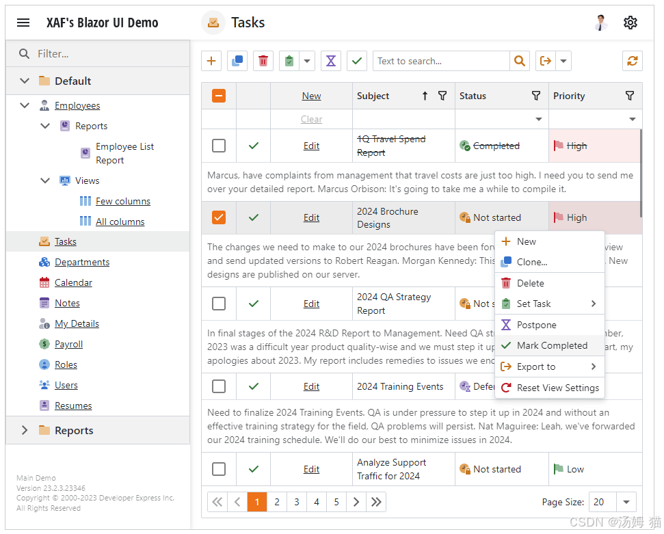Click the New task plus toolbar button

pos(211,61)
